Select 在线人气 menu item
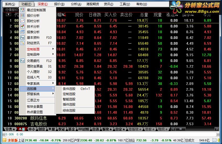This screenshot has width=222, height=144. [37, 77]
